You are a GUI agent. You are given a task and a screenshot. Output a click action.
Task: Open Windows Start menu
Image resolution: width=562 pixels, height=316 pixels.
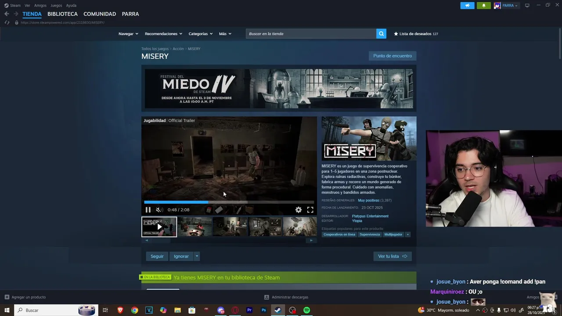click(x=7, y=310)
